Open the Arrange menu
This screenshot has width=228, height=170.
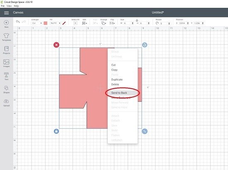(x=104, y=23)
